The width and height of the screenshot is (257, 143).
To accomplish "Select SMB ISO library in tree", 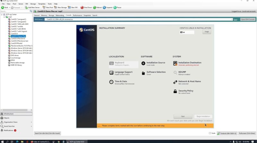I will coord(16,65).
